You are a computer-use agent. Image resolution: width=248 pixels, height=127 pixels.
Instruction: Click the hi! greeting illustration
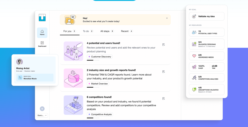[70, 20]
